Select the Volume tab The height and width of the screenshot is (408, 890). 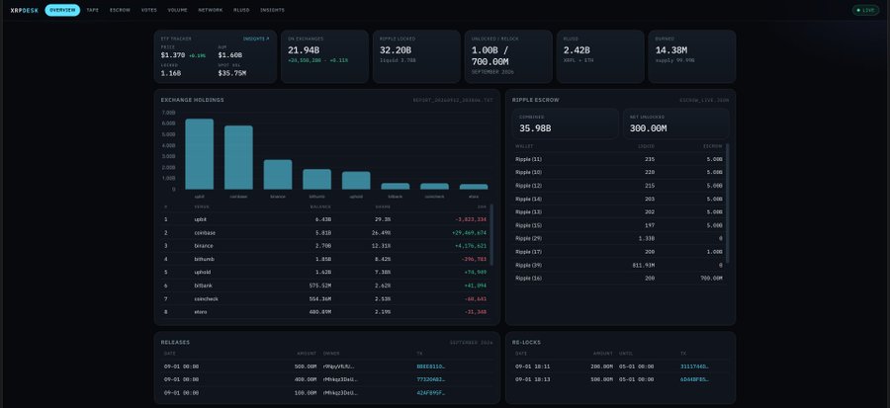[x=178, y=10]
